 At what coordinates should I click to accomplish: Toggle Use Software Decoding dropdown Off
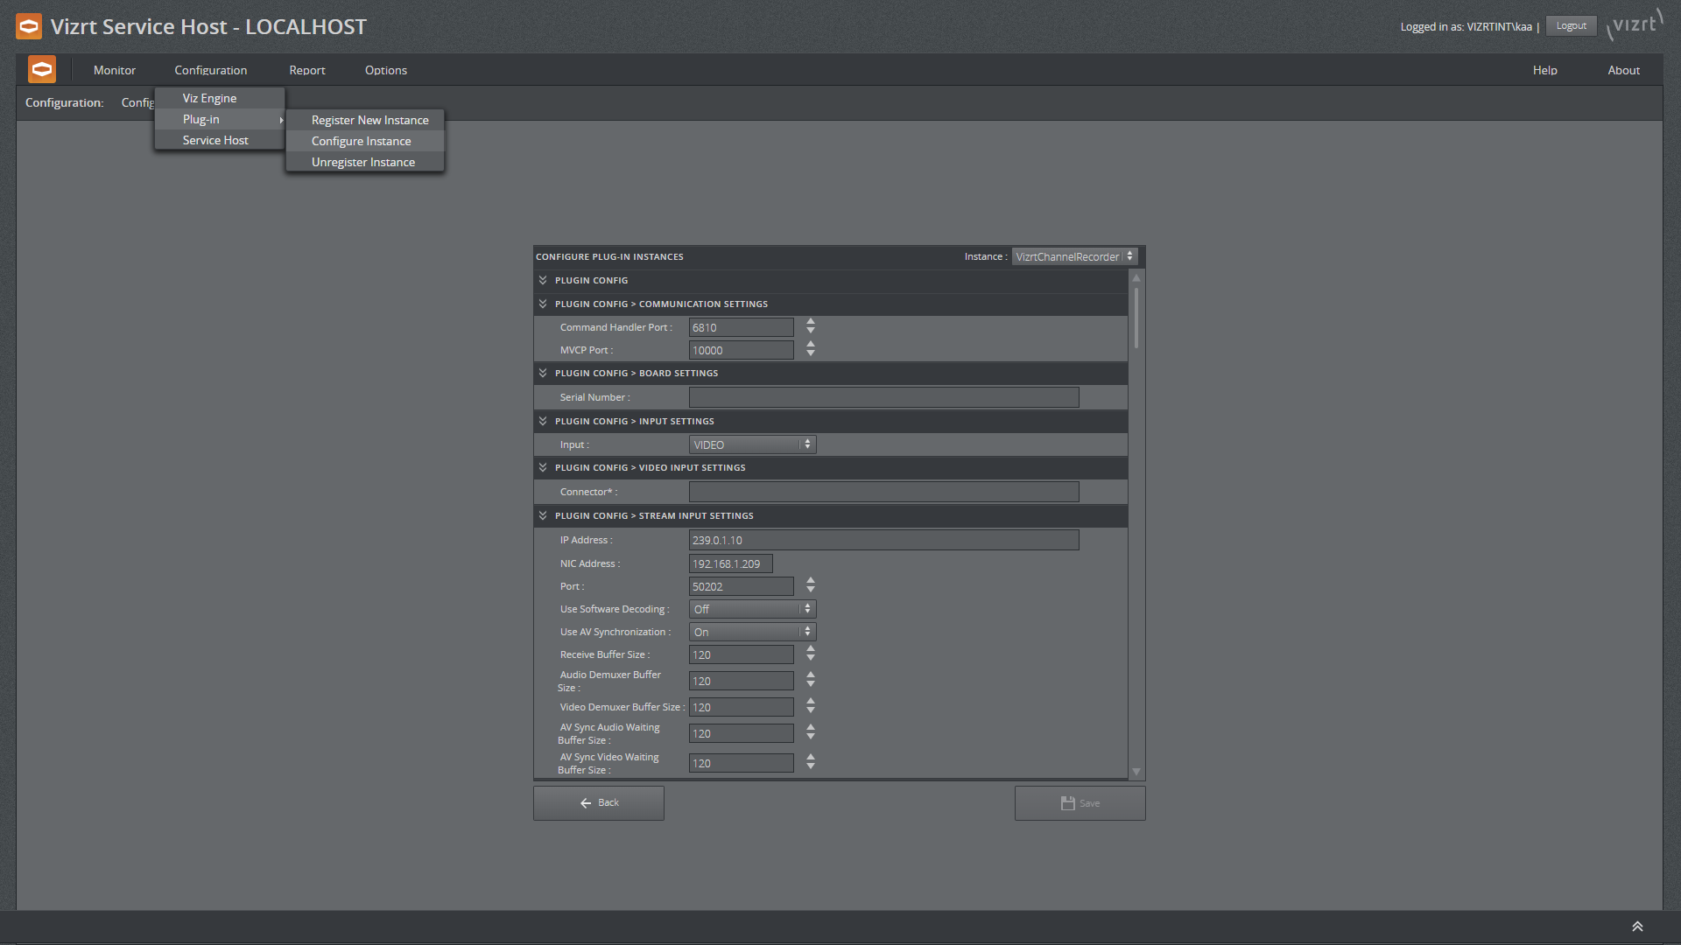pyautogui.click(x=751, y=608)
